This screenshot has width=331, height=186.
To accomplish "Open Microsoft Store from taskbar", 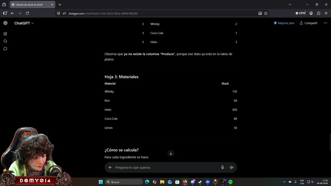I will point(177,182).
